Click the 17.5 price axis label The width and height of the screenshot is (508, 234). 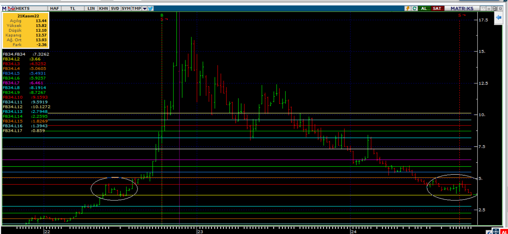point(483,20)
